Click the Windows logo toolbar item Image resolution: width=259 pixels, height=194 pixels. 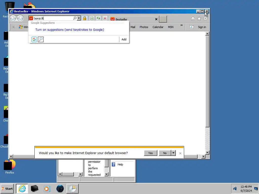(x=24, y=27)
